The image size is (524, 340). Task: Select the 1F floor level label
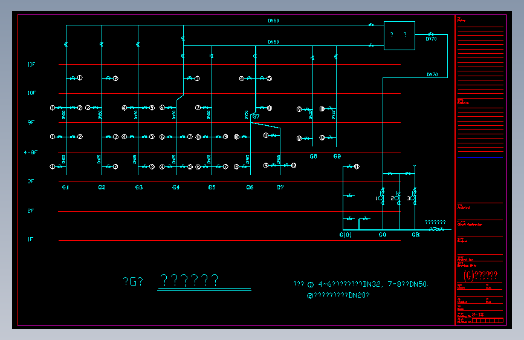click(30, 239)
